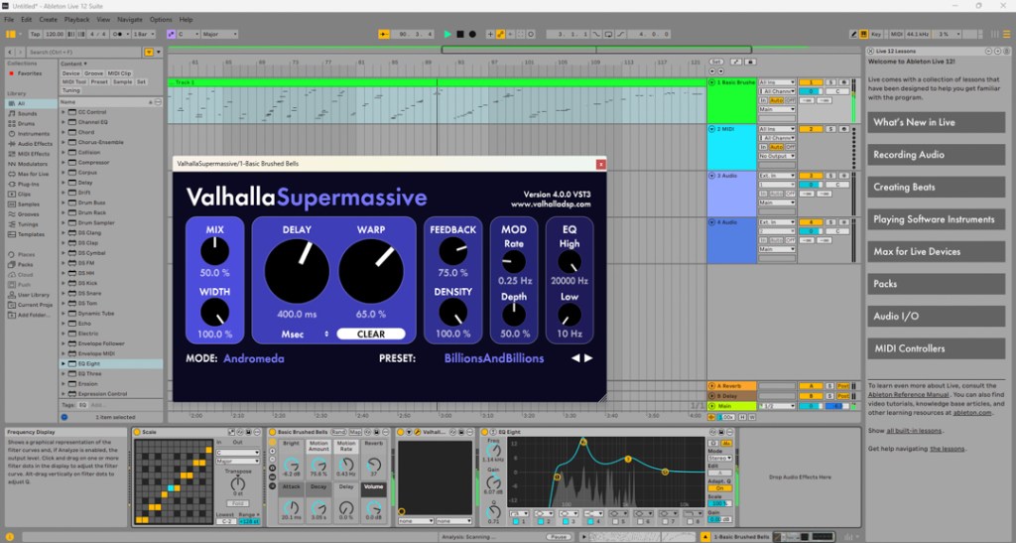Open track 1 All Ins input dropdown
Screen dimensions: 1016x543
(x=777, y=82)
